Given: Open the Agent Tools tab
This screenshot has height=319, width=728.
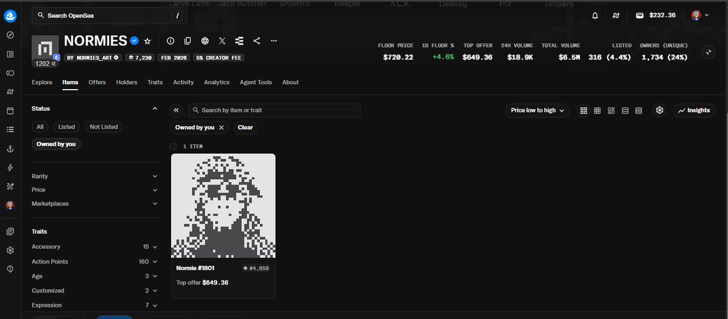Looking at the screenshot, I should pos(255,82).
